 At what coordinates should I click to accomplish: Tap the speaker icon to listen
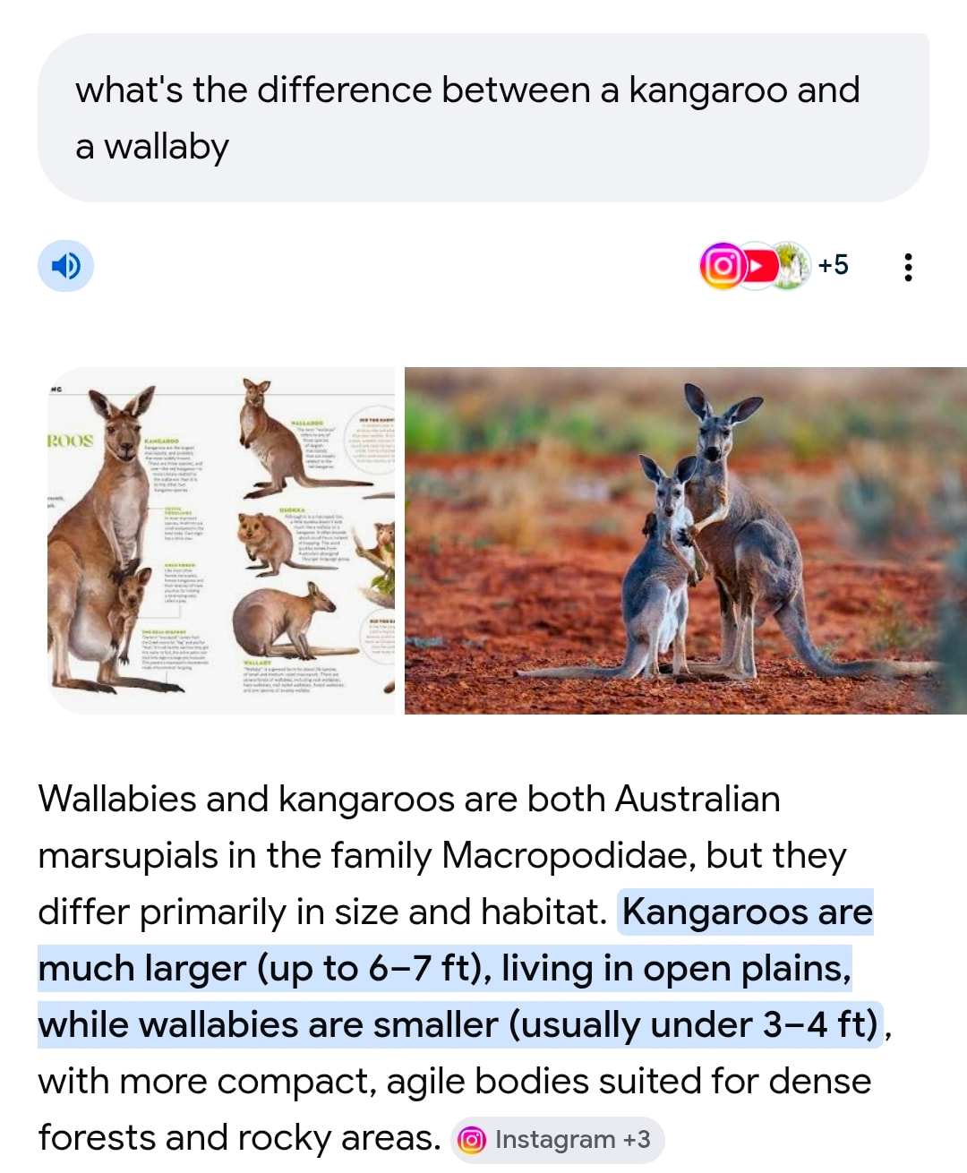pyautogui.click(x=65, y=266)
